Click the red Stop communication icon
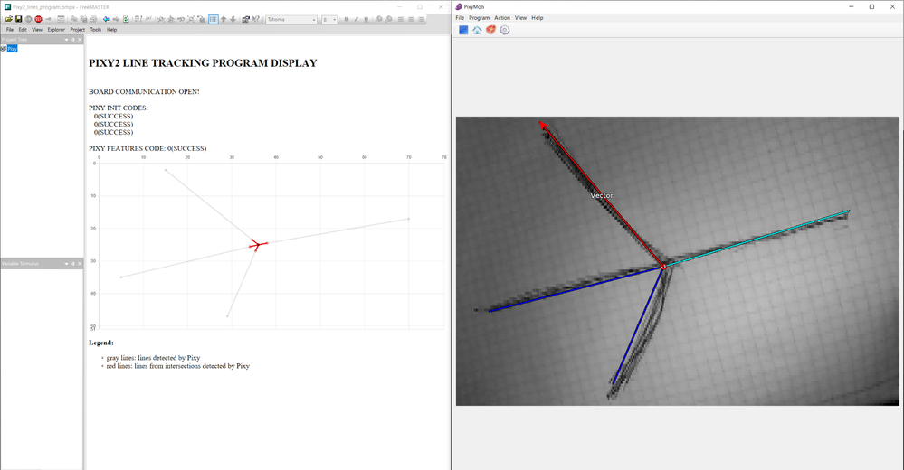Screen dimensions: 904x470 (38, 19)
